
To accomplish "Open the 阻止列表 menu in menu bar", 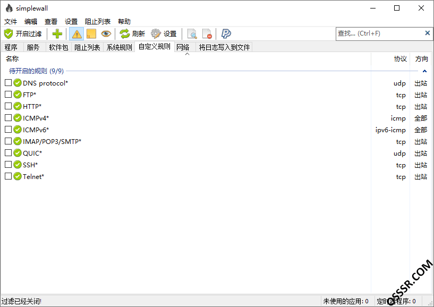I will pyautogui.click(x=98, y=21).
